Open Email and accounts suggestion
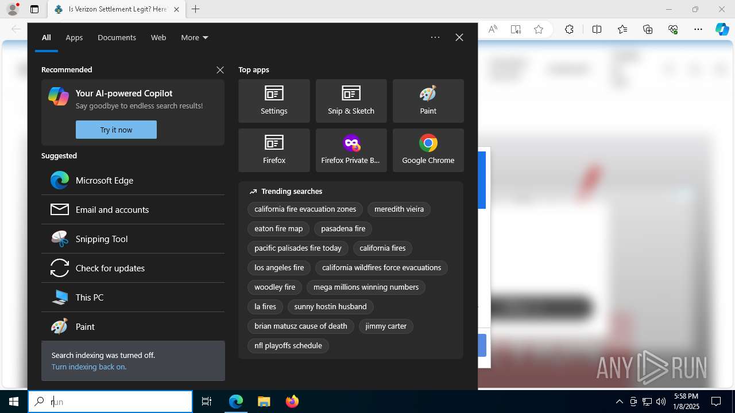Screen dimensions: 735x413 tap(133, 209)
